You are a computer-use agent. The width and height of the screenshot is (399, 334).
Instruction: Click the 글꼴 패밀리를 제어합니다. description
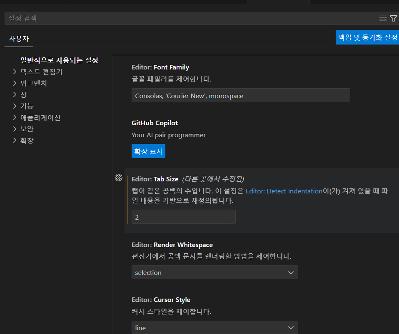pyautogui.click(x=172, y=79)
